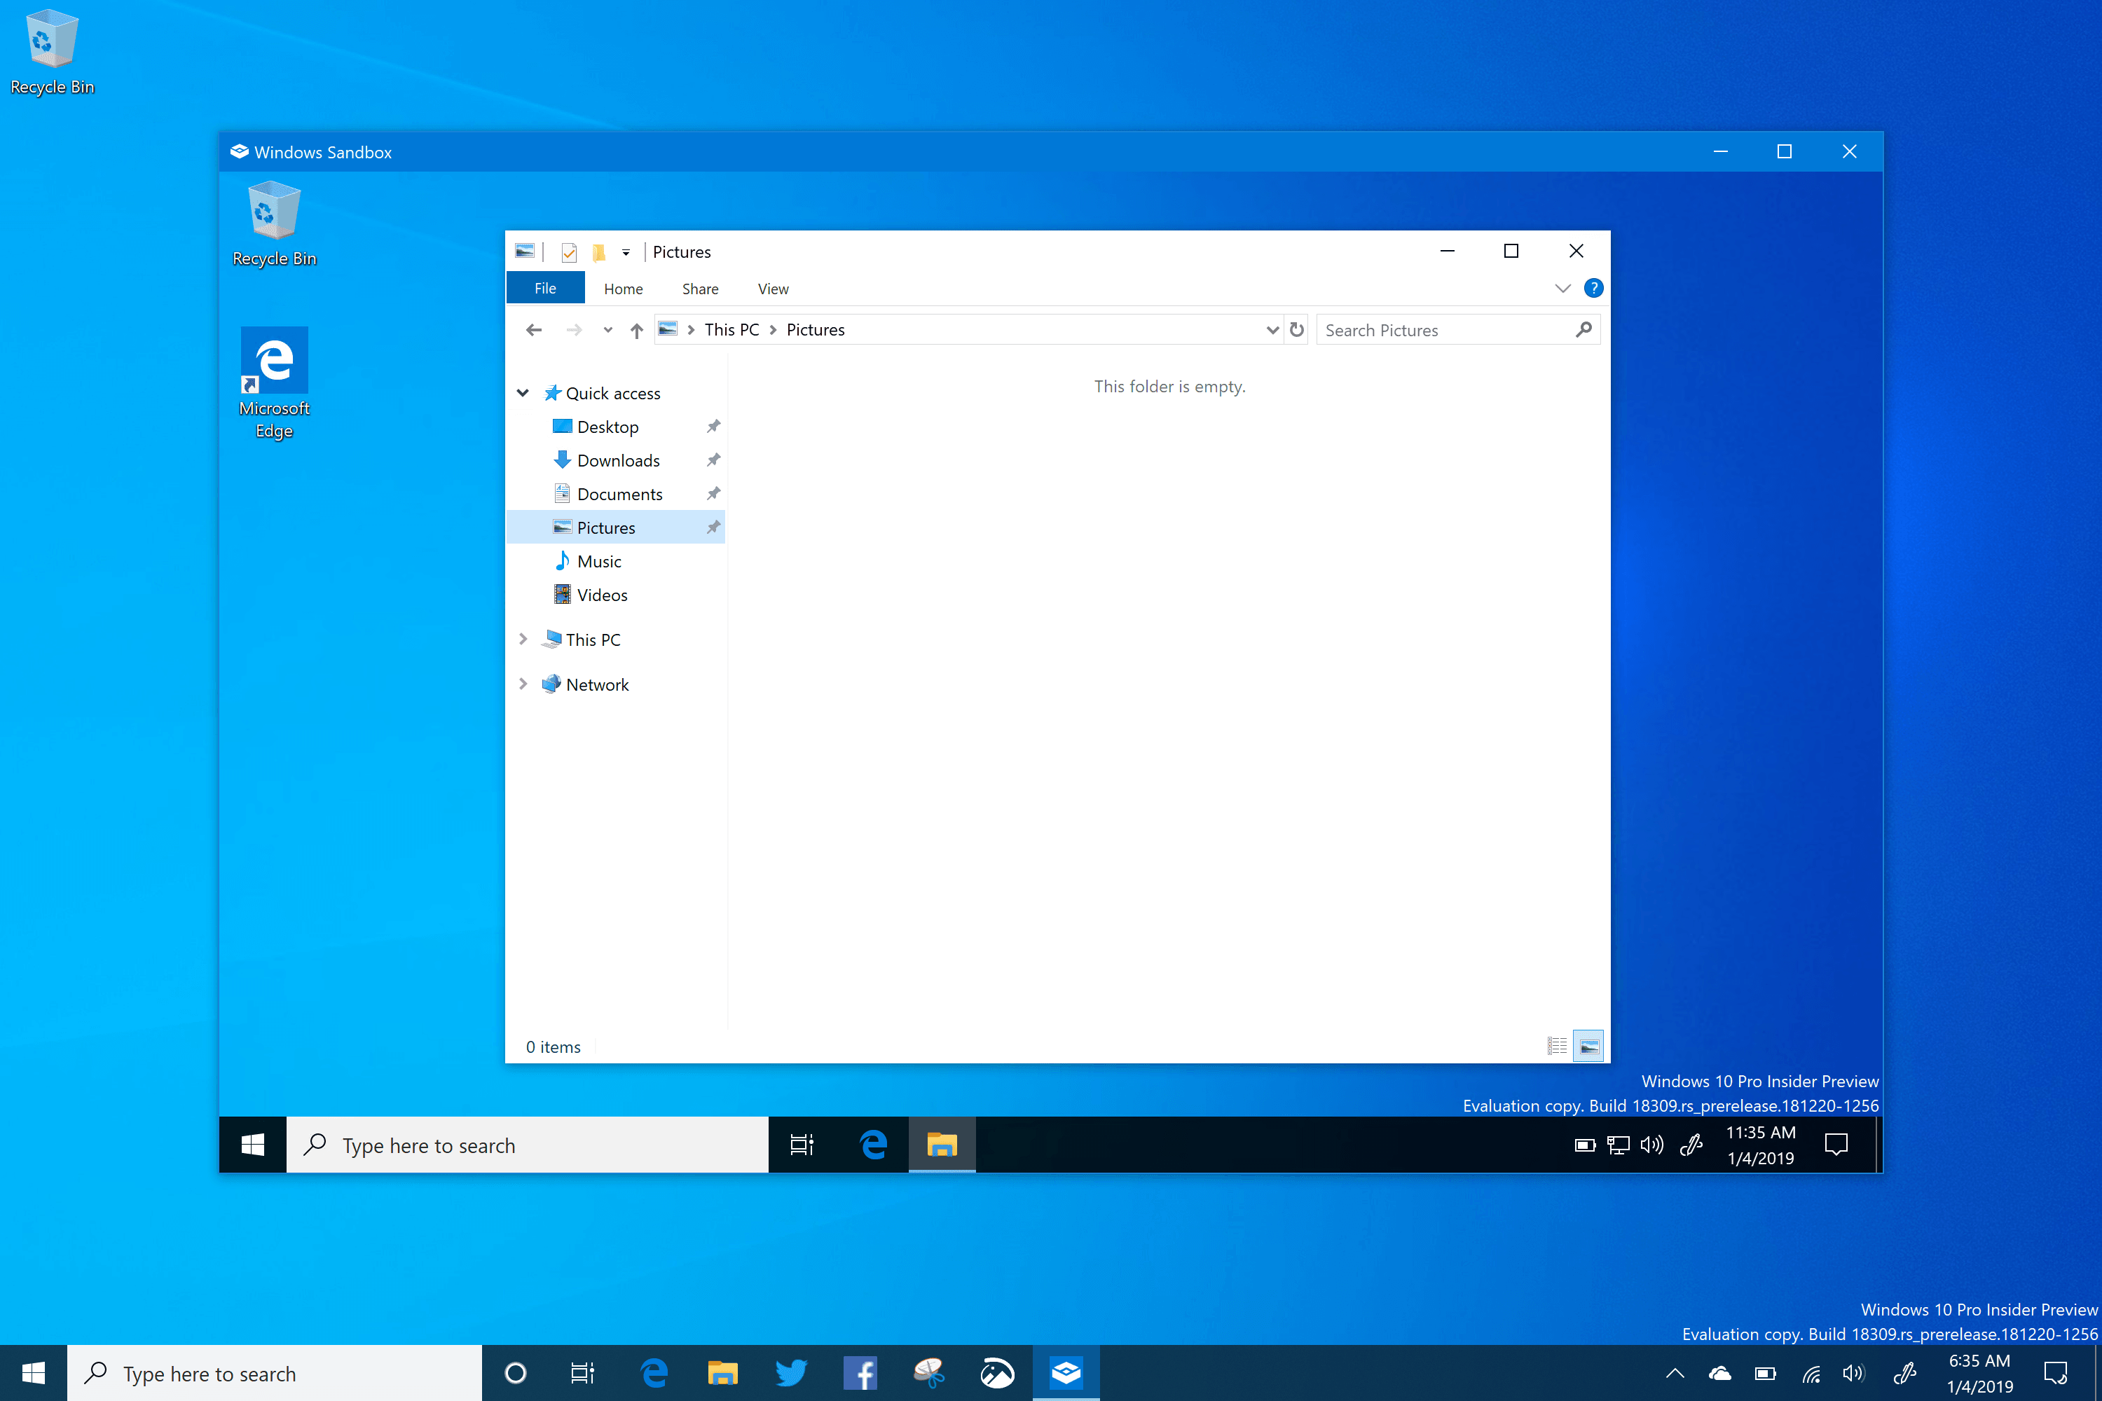Click the Up arrow navigation button

636,331
